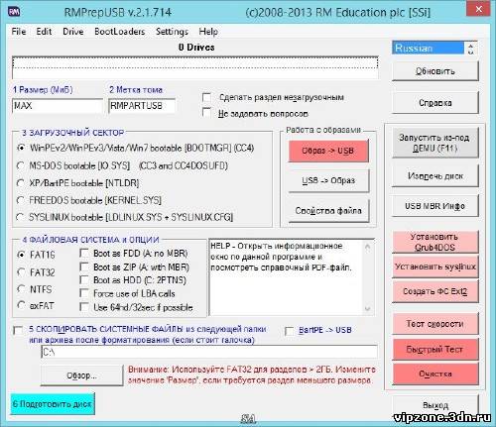Select the FAT16 file system

(x=22, y=255)
